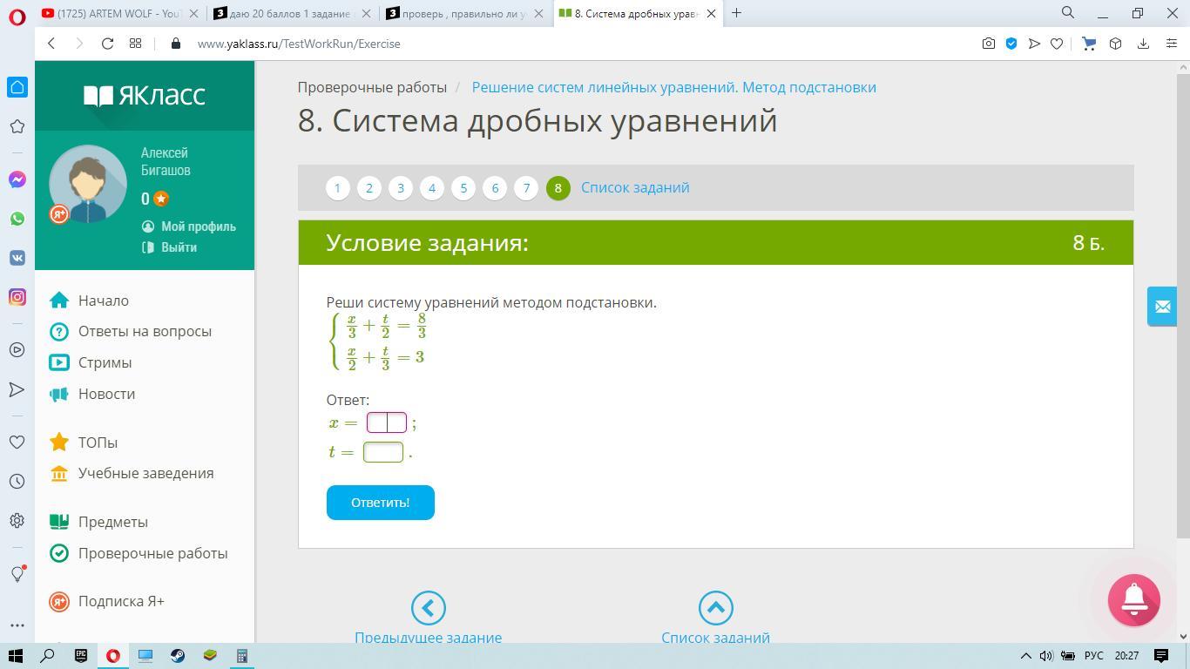Open a new browser tab
The image size is (1190, 669).
pos(737,12)
